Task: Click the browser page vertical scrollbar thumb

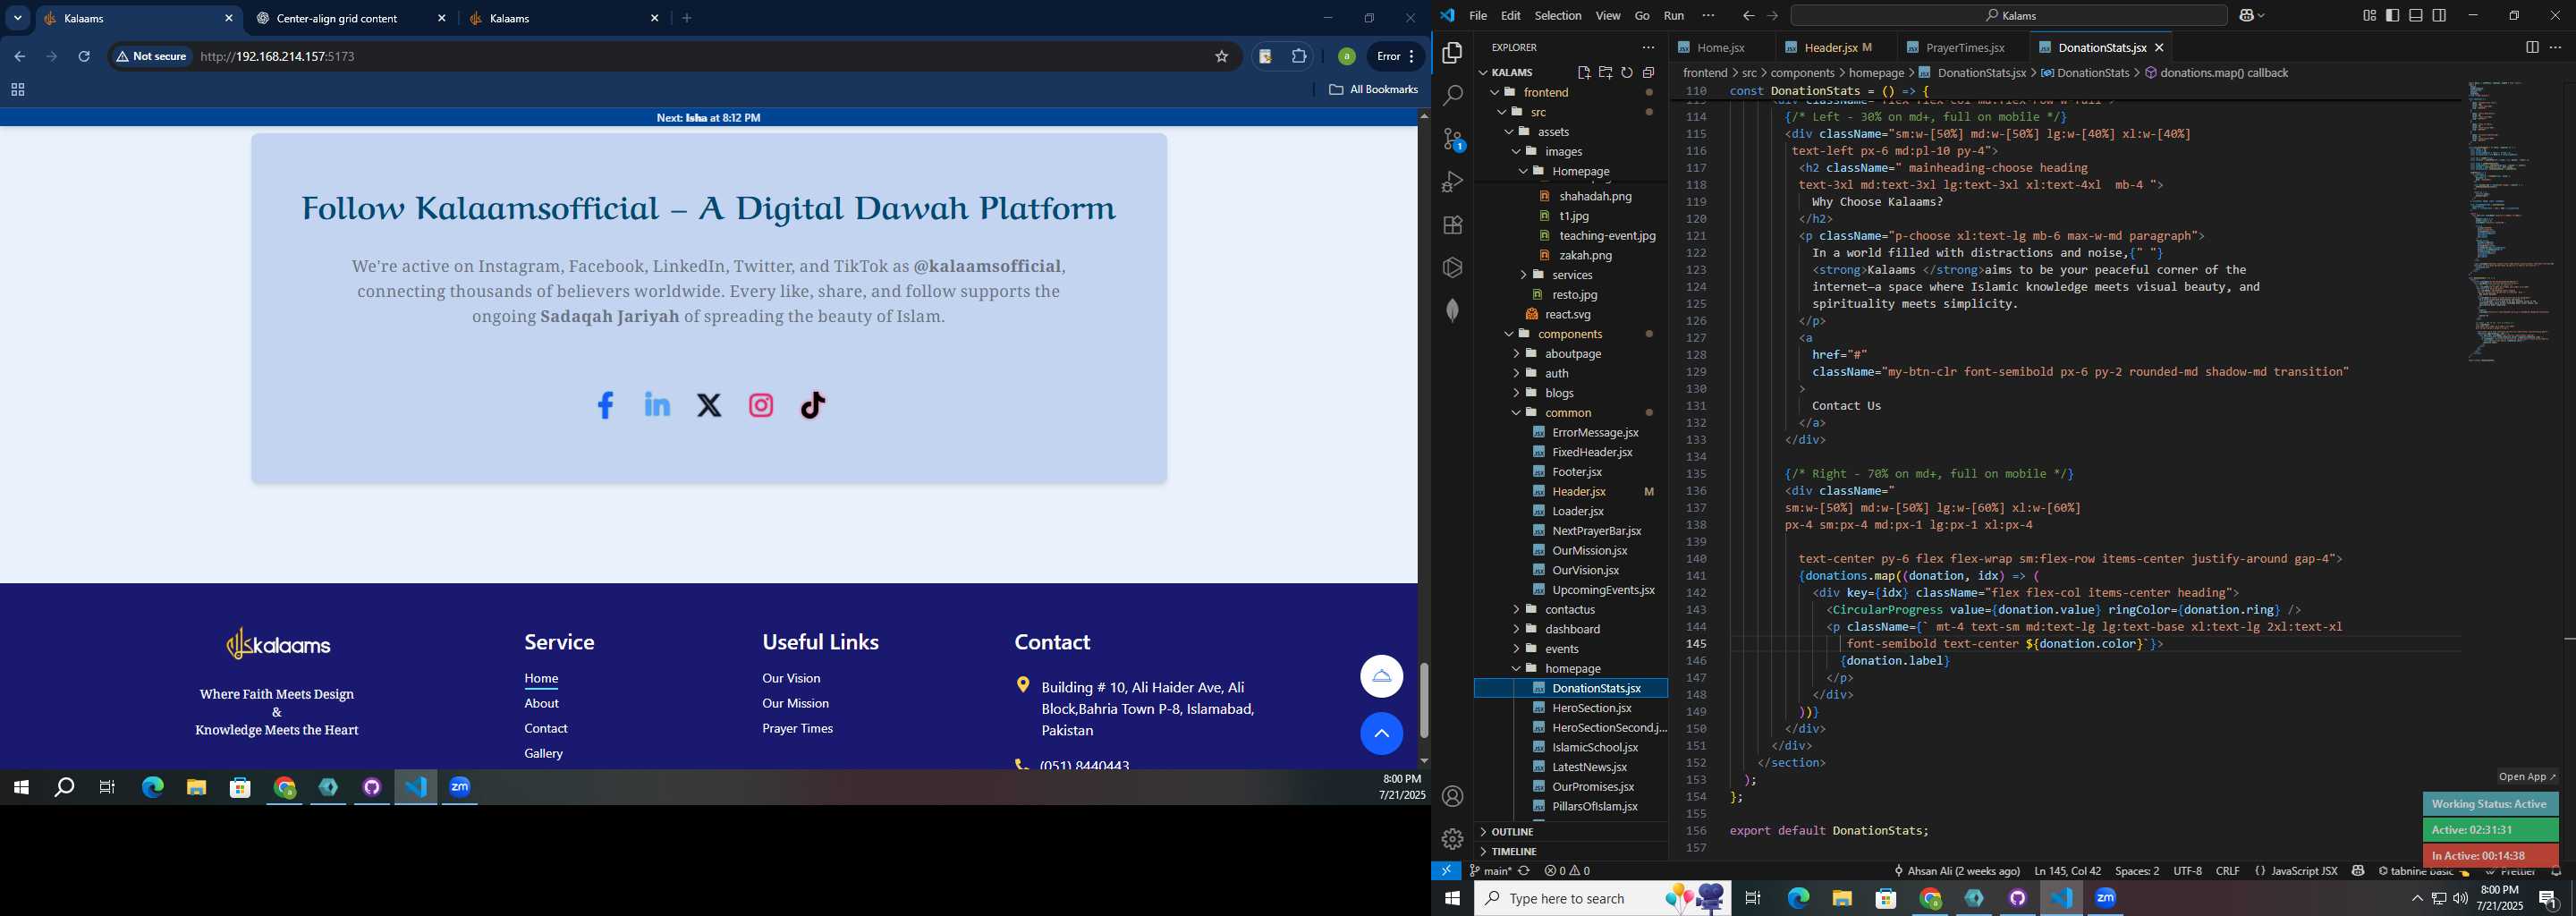Action: click(1424, 700)
